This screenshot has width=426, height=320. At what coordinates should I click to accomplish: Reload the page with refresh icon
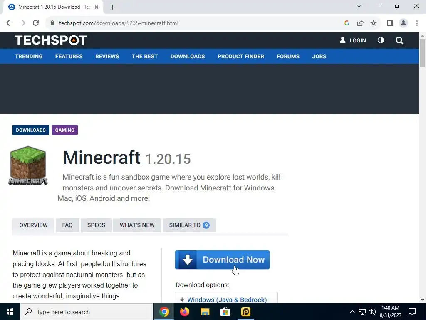point(36,23)
